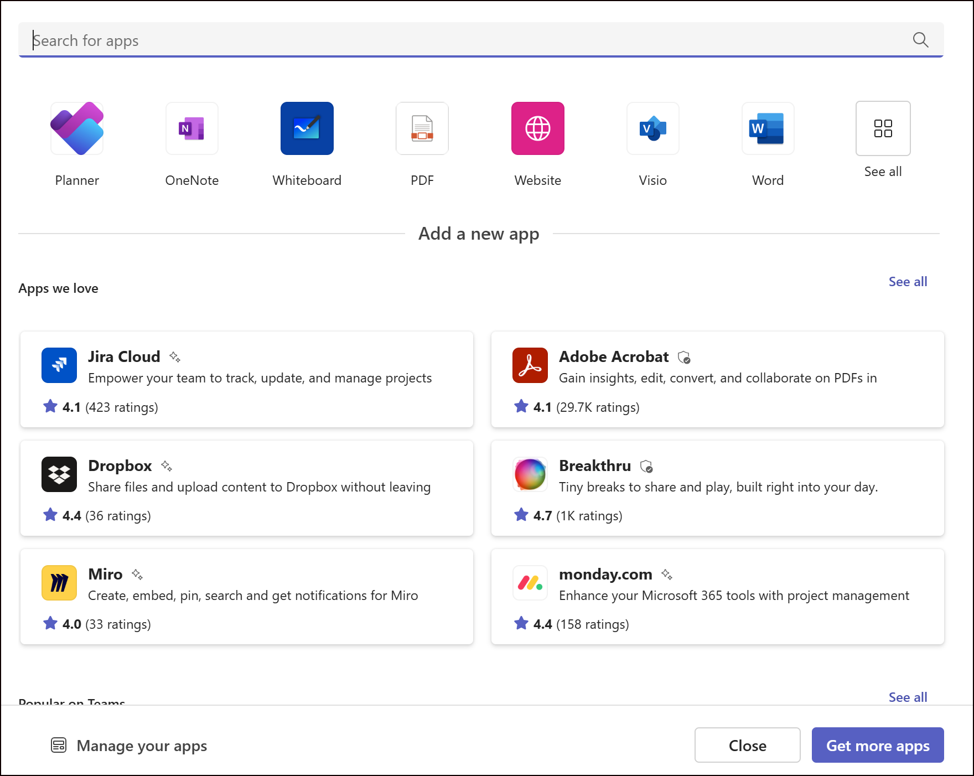The height and width of the screenshot is (776, 974).
Task: Open Manage your apps
Action: tap(129, 746)
